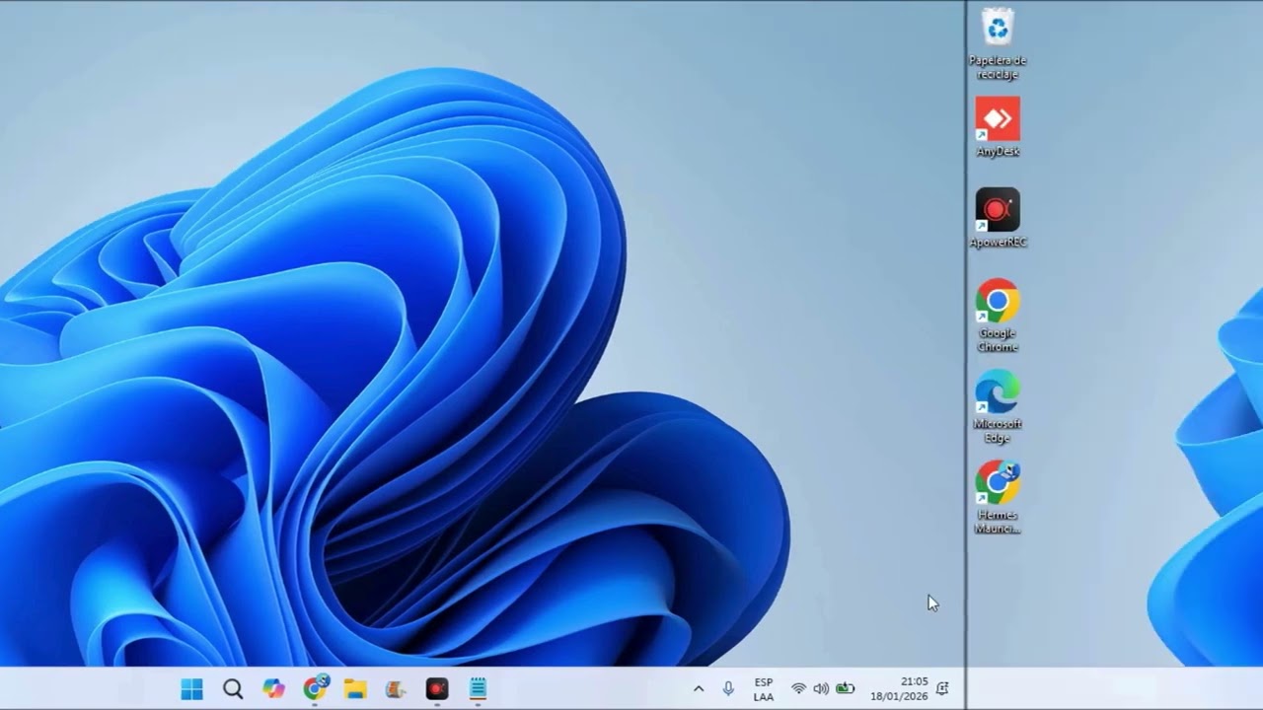Click the battery status icon

(845, 688)
